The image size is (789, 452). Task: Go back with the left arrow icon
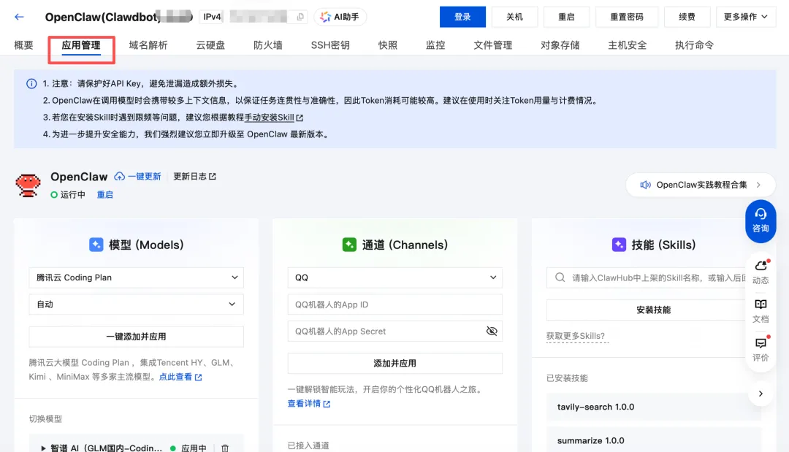19,17
